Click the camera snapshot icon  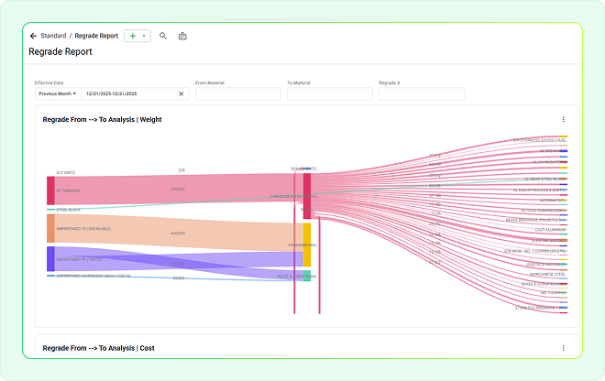182,36
